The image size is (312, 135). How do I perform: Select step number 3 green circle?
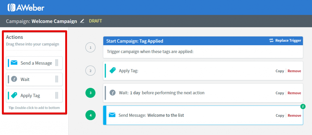coord(90,93)
